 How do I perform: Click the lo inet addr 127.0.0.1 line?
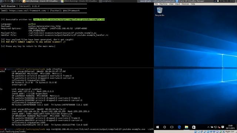coord(33,91)
